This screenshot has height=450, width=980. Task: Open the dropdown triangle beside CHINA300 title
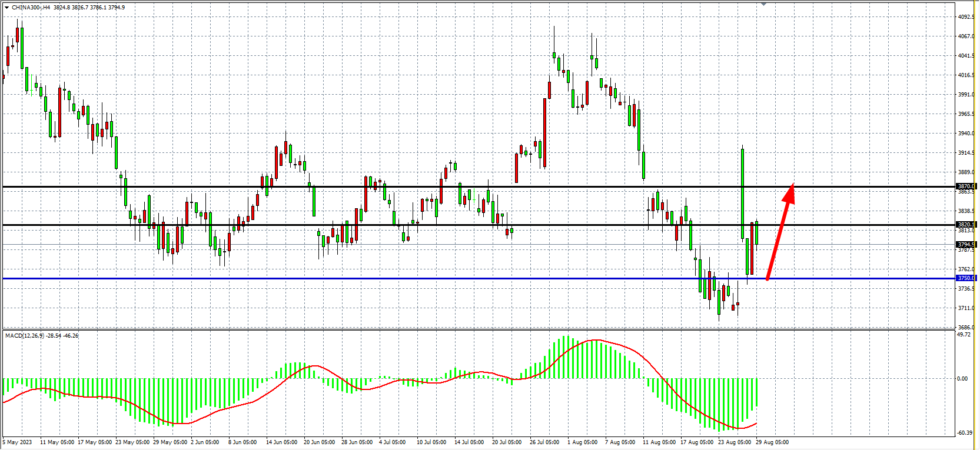pyautogui.click(x=6, y=8)
